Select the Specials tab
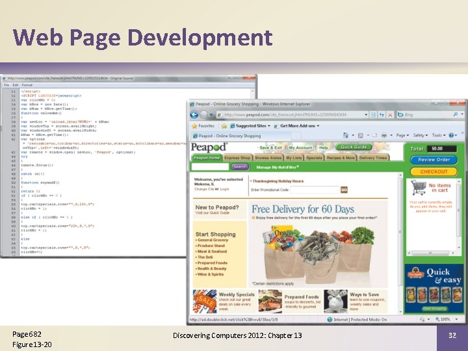468x351 pixels. click(314, 157)
